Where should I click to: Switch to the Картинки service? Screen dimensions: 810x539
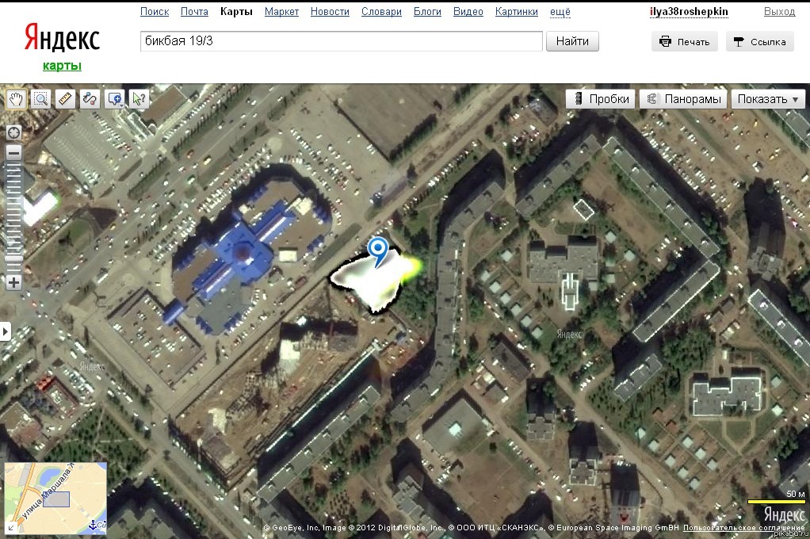point(516,12)
